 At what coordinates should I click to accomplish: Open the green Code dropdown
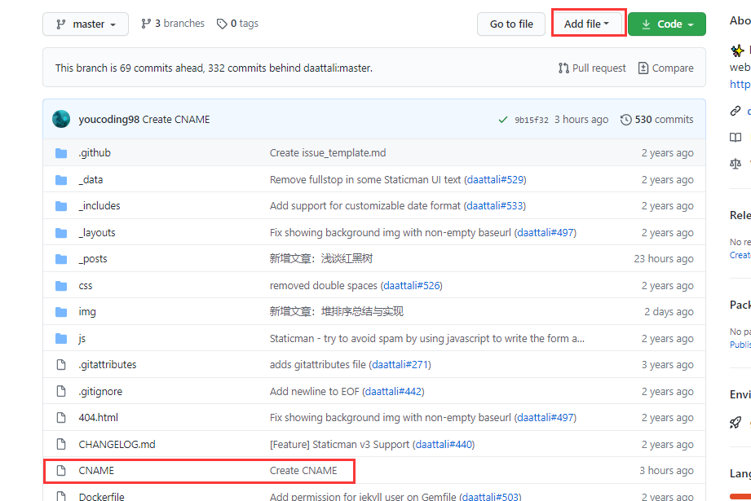[667, 24]
